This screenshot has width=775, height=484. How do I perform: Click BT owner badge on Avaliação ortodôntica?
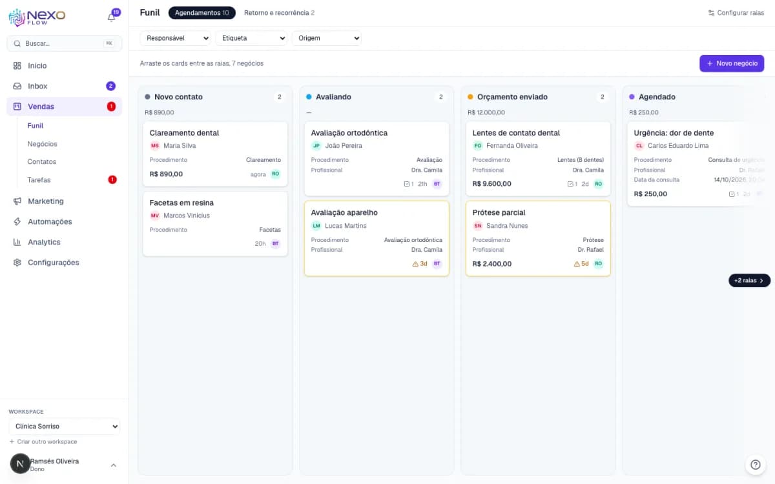pyautogui.click(x=437, y=184)
